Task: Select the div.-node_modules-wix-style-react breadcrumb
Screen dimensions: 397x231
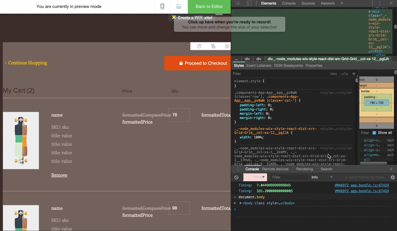Action: click(328, 59)
